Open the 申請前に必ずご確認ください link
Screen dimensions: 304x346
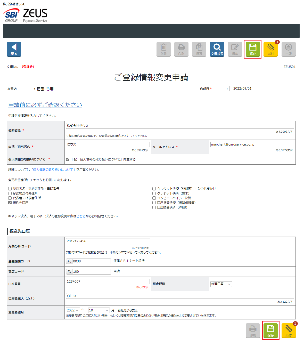click(45, 105)
